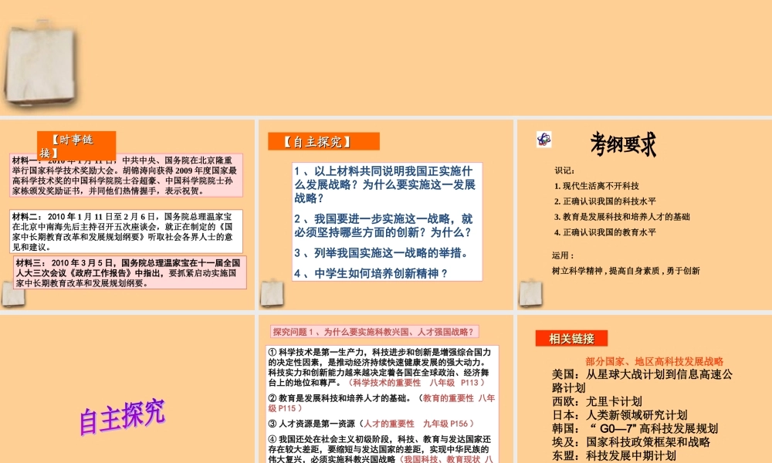Click item 1. 现代生活离不开科技

click(596, 186)
